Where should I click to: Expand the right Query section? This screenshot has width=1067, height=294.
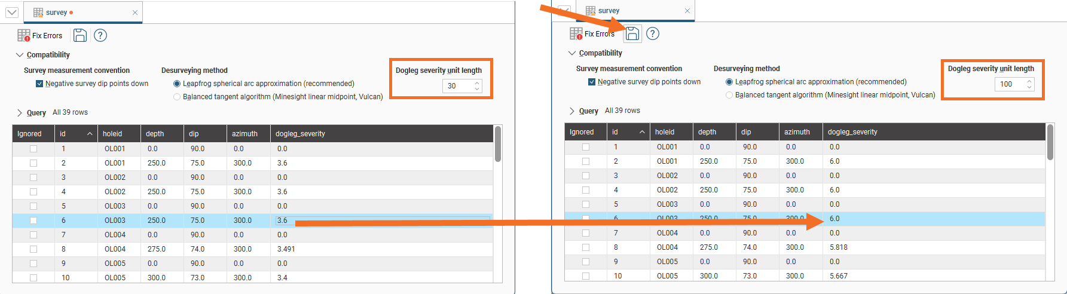572,111
